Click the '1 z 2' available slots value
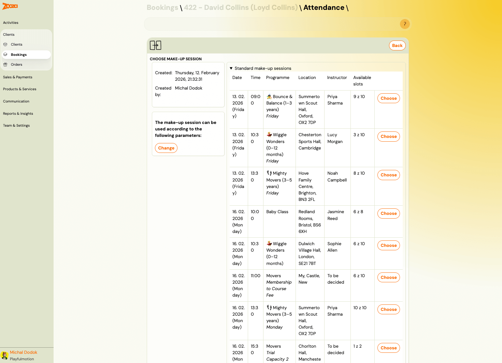The width and height of the screenshot is (502, 363). (358, 346)
